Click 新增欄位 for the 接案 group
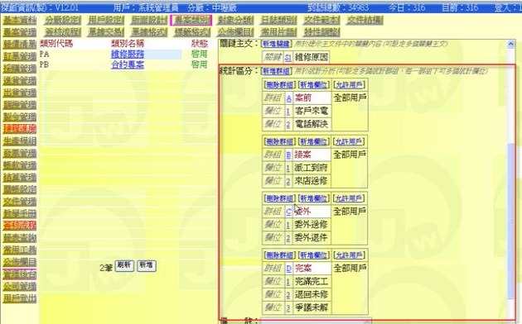Viewport: 522px width, 324px height. pos(313,142)
